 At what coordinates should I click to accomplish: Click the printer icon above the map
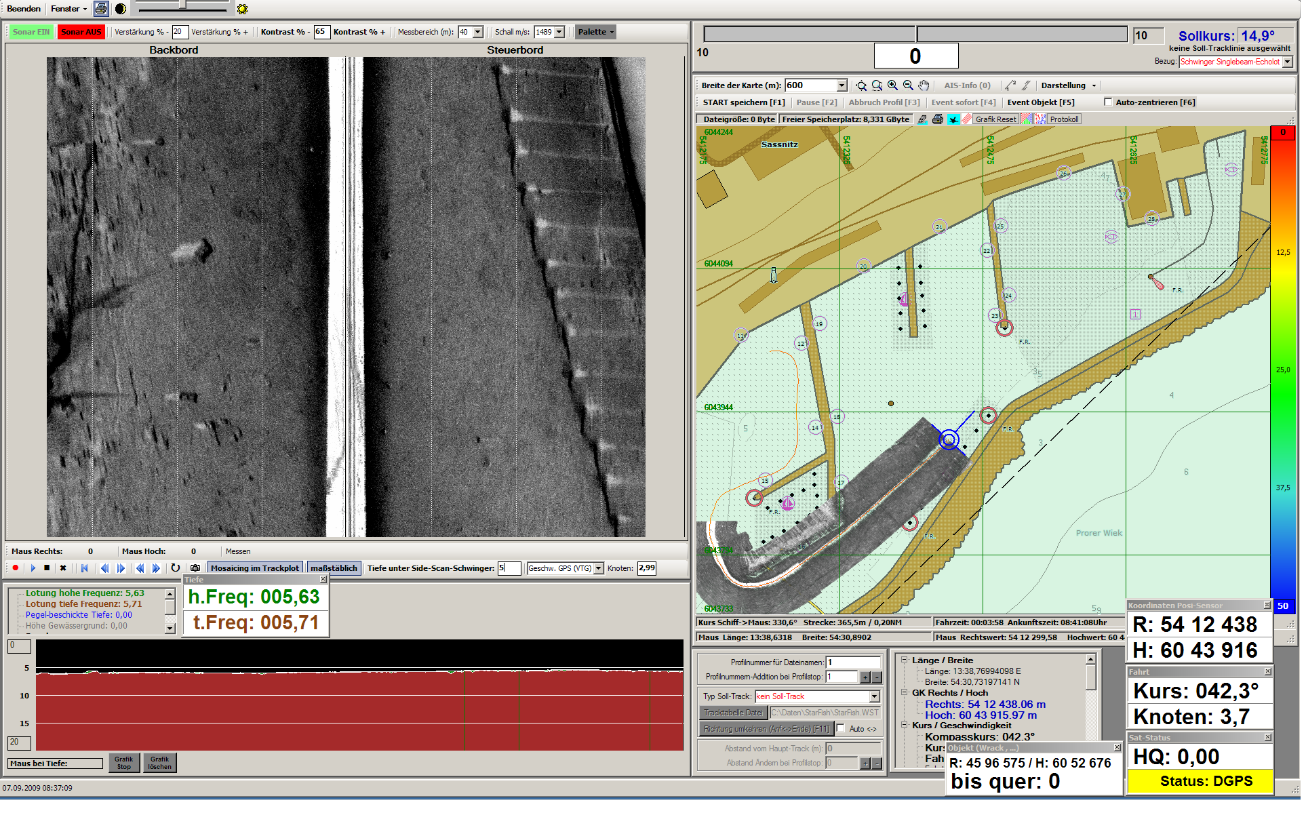pyautogui.click(x=937, y=119)
